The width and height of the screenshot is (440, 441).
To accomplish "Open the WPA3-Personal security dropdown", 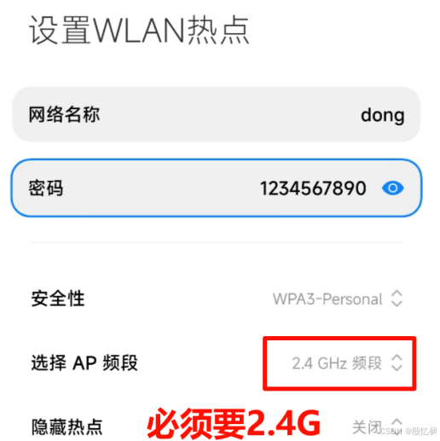I will pos(337,299).
